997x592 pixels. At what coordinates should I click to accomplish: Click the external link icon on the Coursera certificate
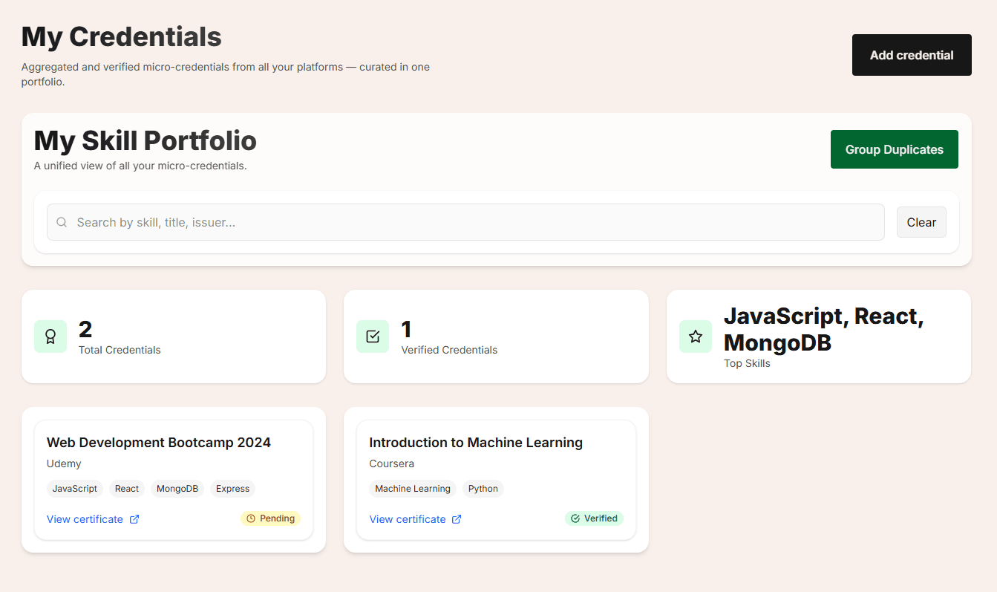coord(457,519)
